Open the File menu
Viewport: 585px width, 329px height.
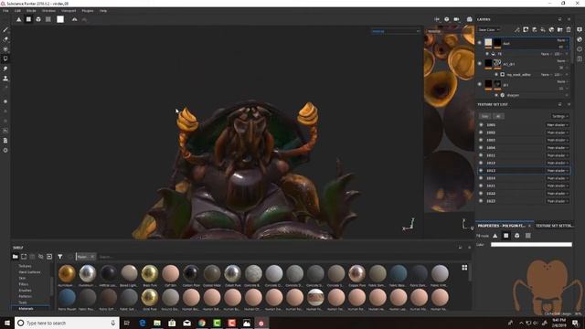pos(6,11)
